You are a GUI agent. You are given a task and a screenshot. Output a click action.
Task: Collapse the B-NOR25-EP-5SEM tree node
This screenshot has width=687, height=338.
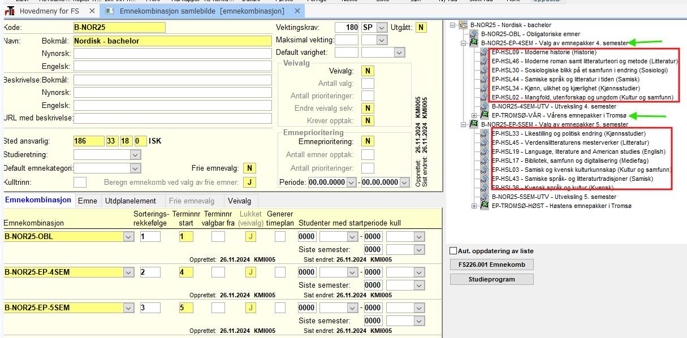[463, 124]
